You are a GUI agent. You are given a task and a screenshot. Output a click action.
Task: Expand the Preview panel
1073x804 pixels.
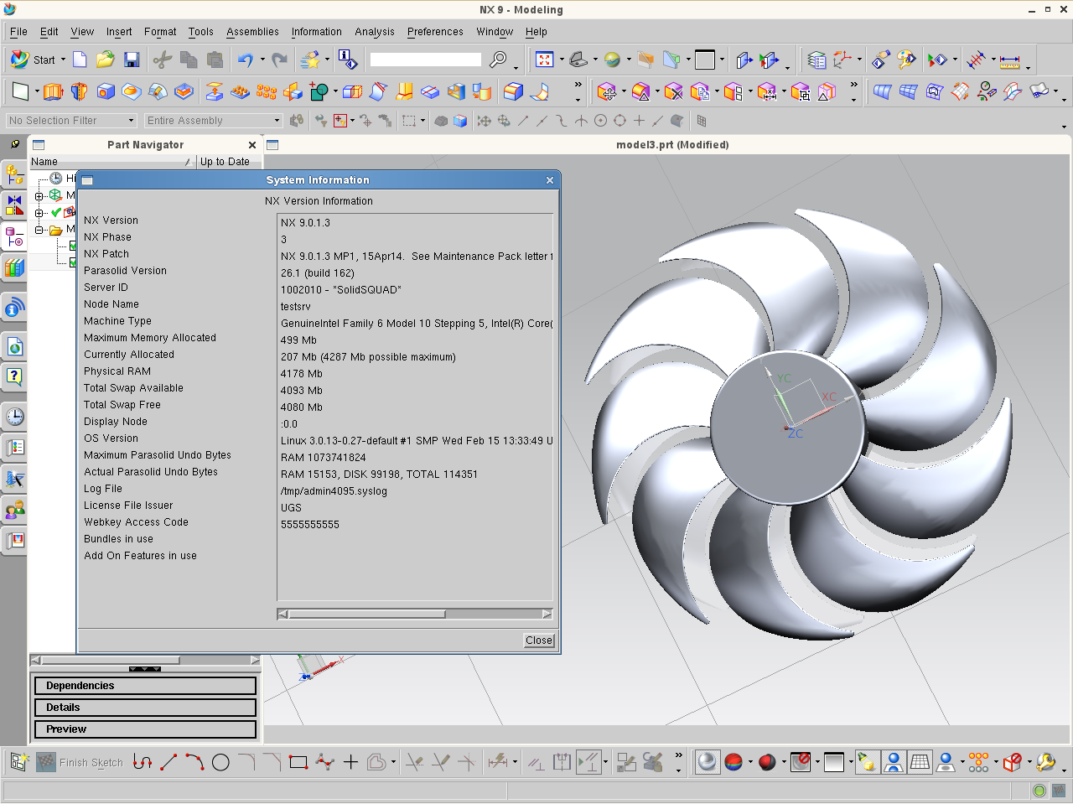click(x=145, y=729)
